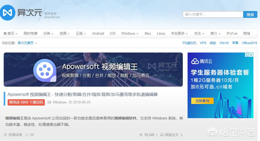The width and height of the screenshot is (260, 141).
Task: Click the film reel icon in Apowersoft banner
Action: tap(45, 70)
